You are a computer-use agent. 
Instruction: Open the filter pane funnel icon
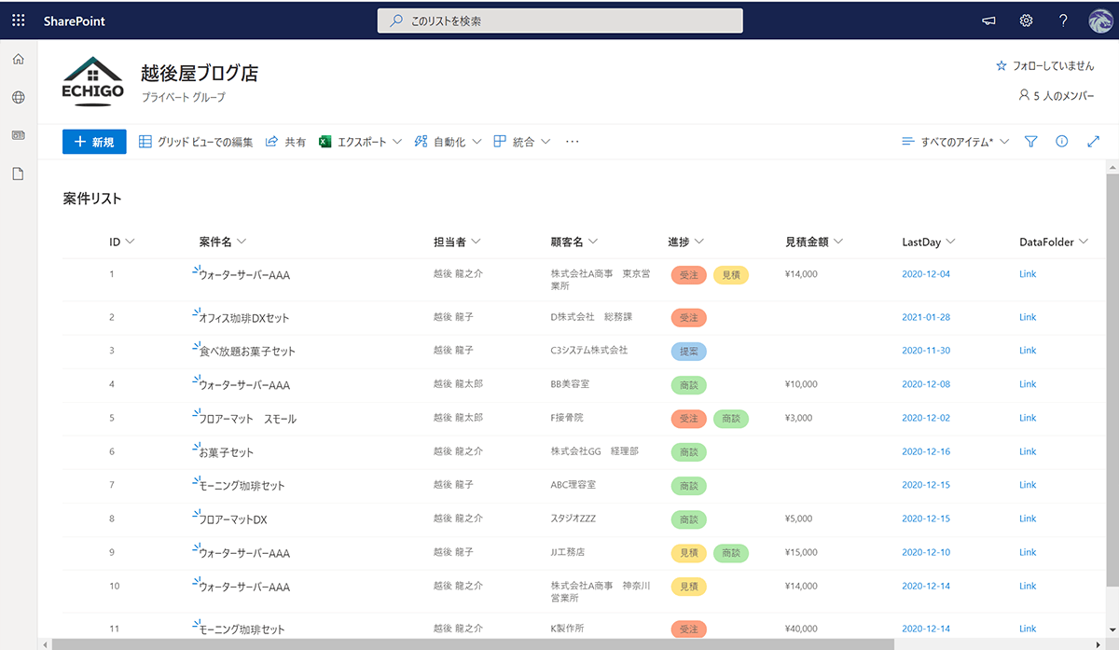(x=1030, y=142)
